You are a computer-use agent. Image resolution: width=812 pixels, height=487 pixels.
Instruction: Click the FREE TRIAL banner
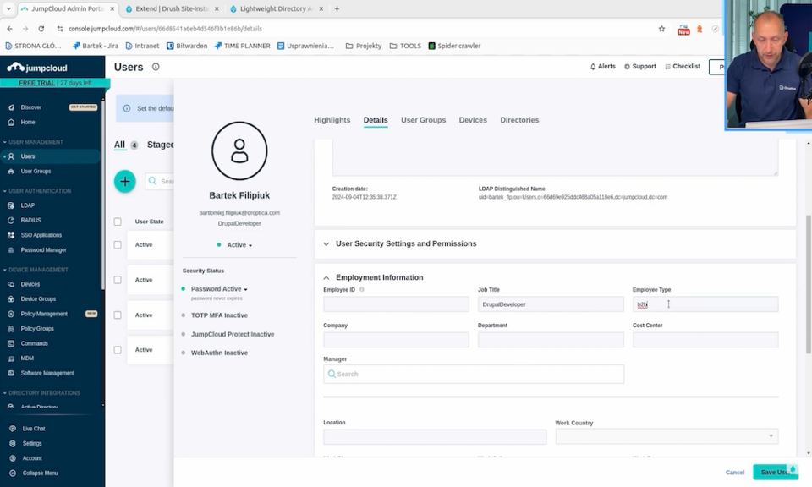[55, 83]
